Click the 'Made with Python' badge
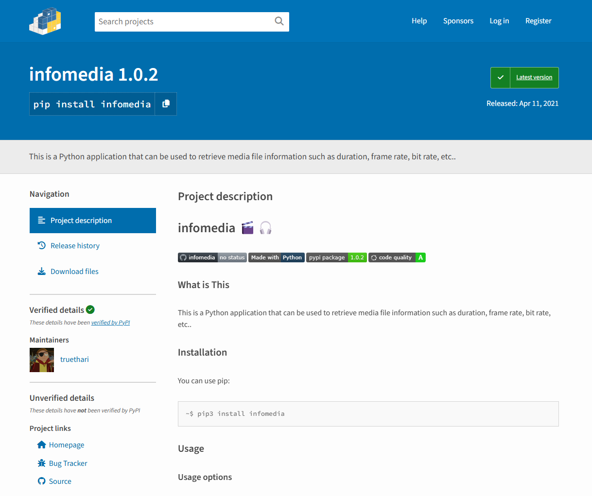 pos(276,257)
